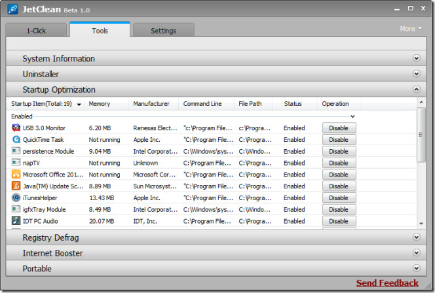Image resolution: width=435 pixels, height=293 pixels.
Task: Select the iTunesHelper row name
Action: click(x=40, y=198)
